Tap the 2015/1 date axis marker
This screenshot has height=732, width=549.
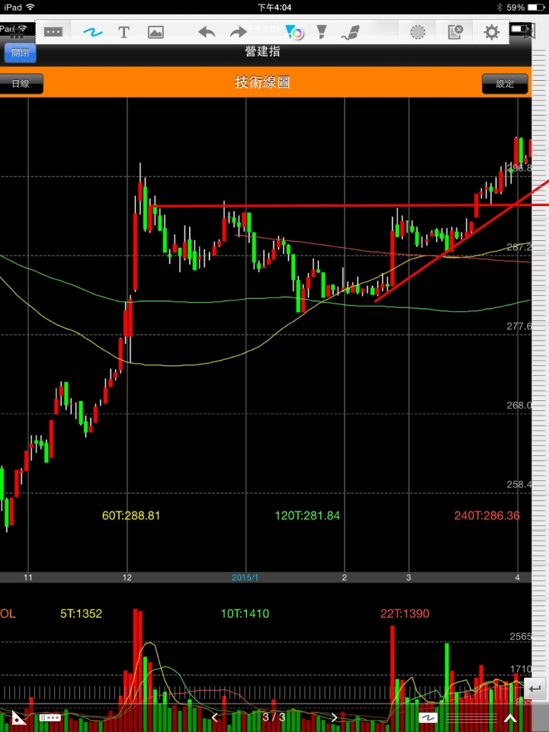coord(245,578)
